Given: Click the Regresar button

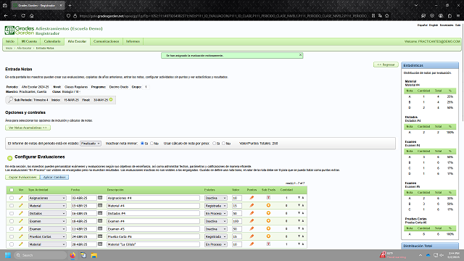Looking at the screenshot, I should point(386,65).
